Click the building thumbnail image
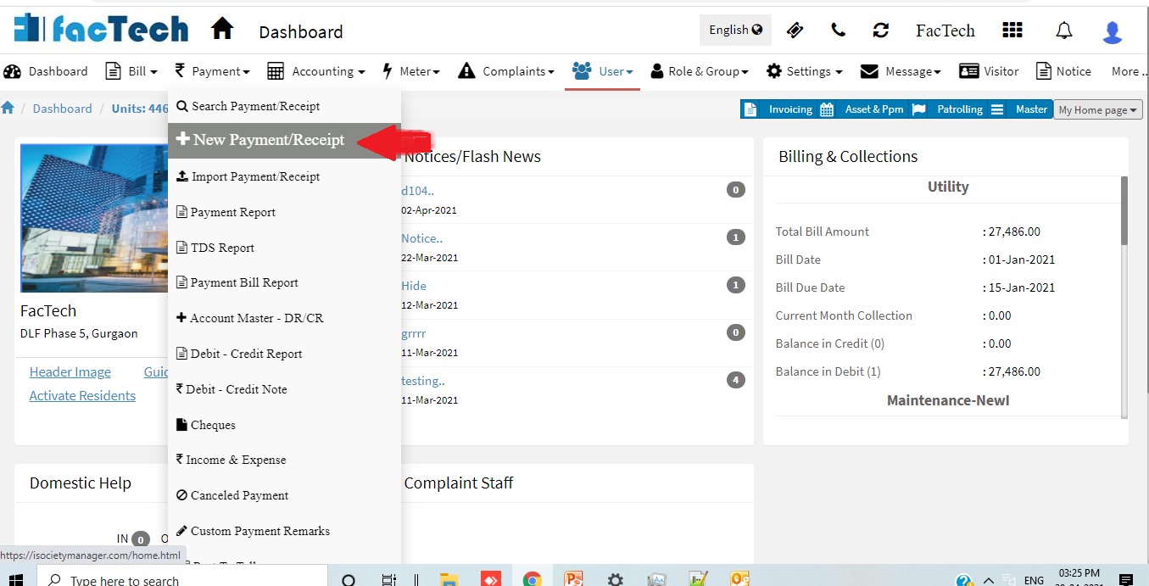The height and width of the screenshot is (586, 1149). [95, 218]
